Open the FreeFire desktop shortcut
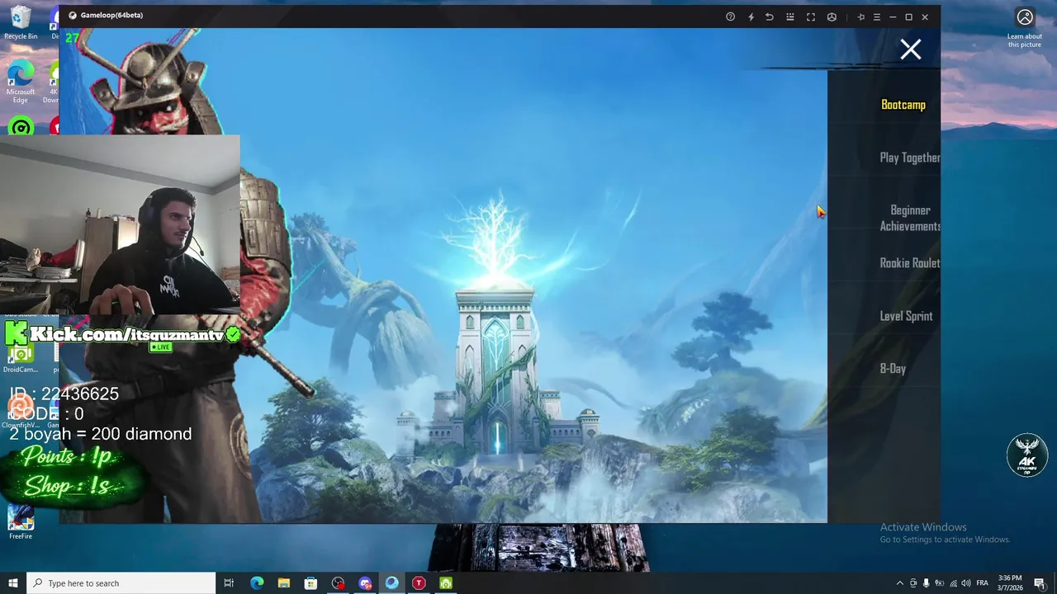The height and width of the screenshot is (594, 1057). click(x=21, y=522)
